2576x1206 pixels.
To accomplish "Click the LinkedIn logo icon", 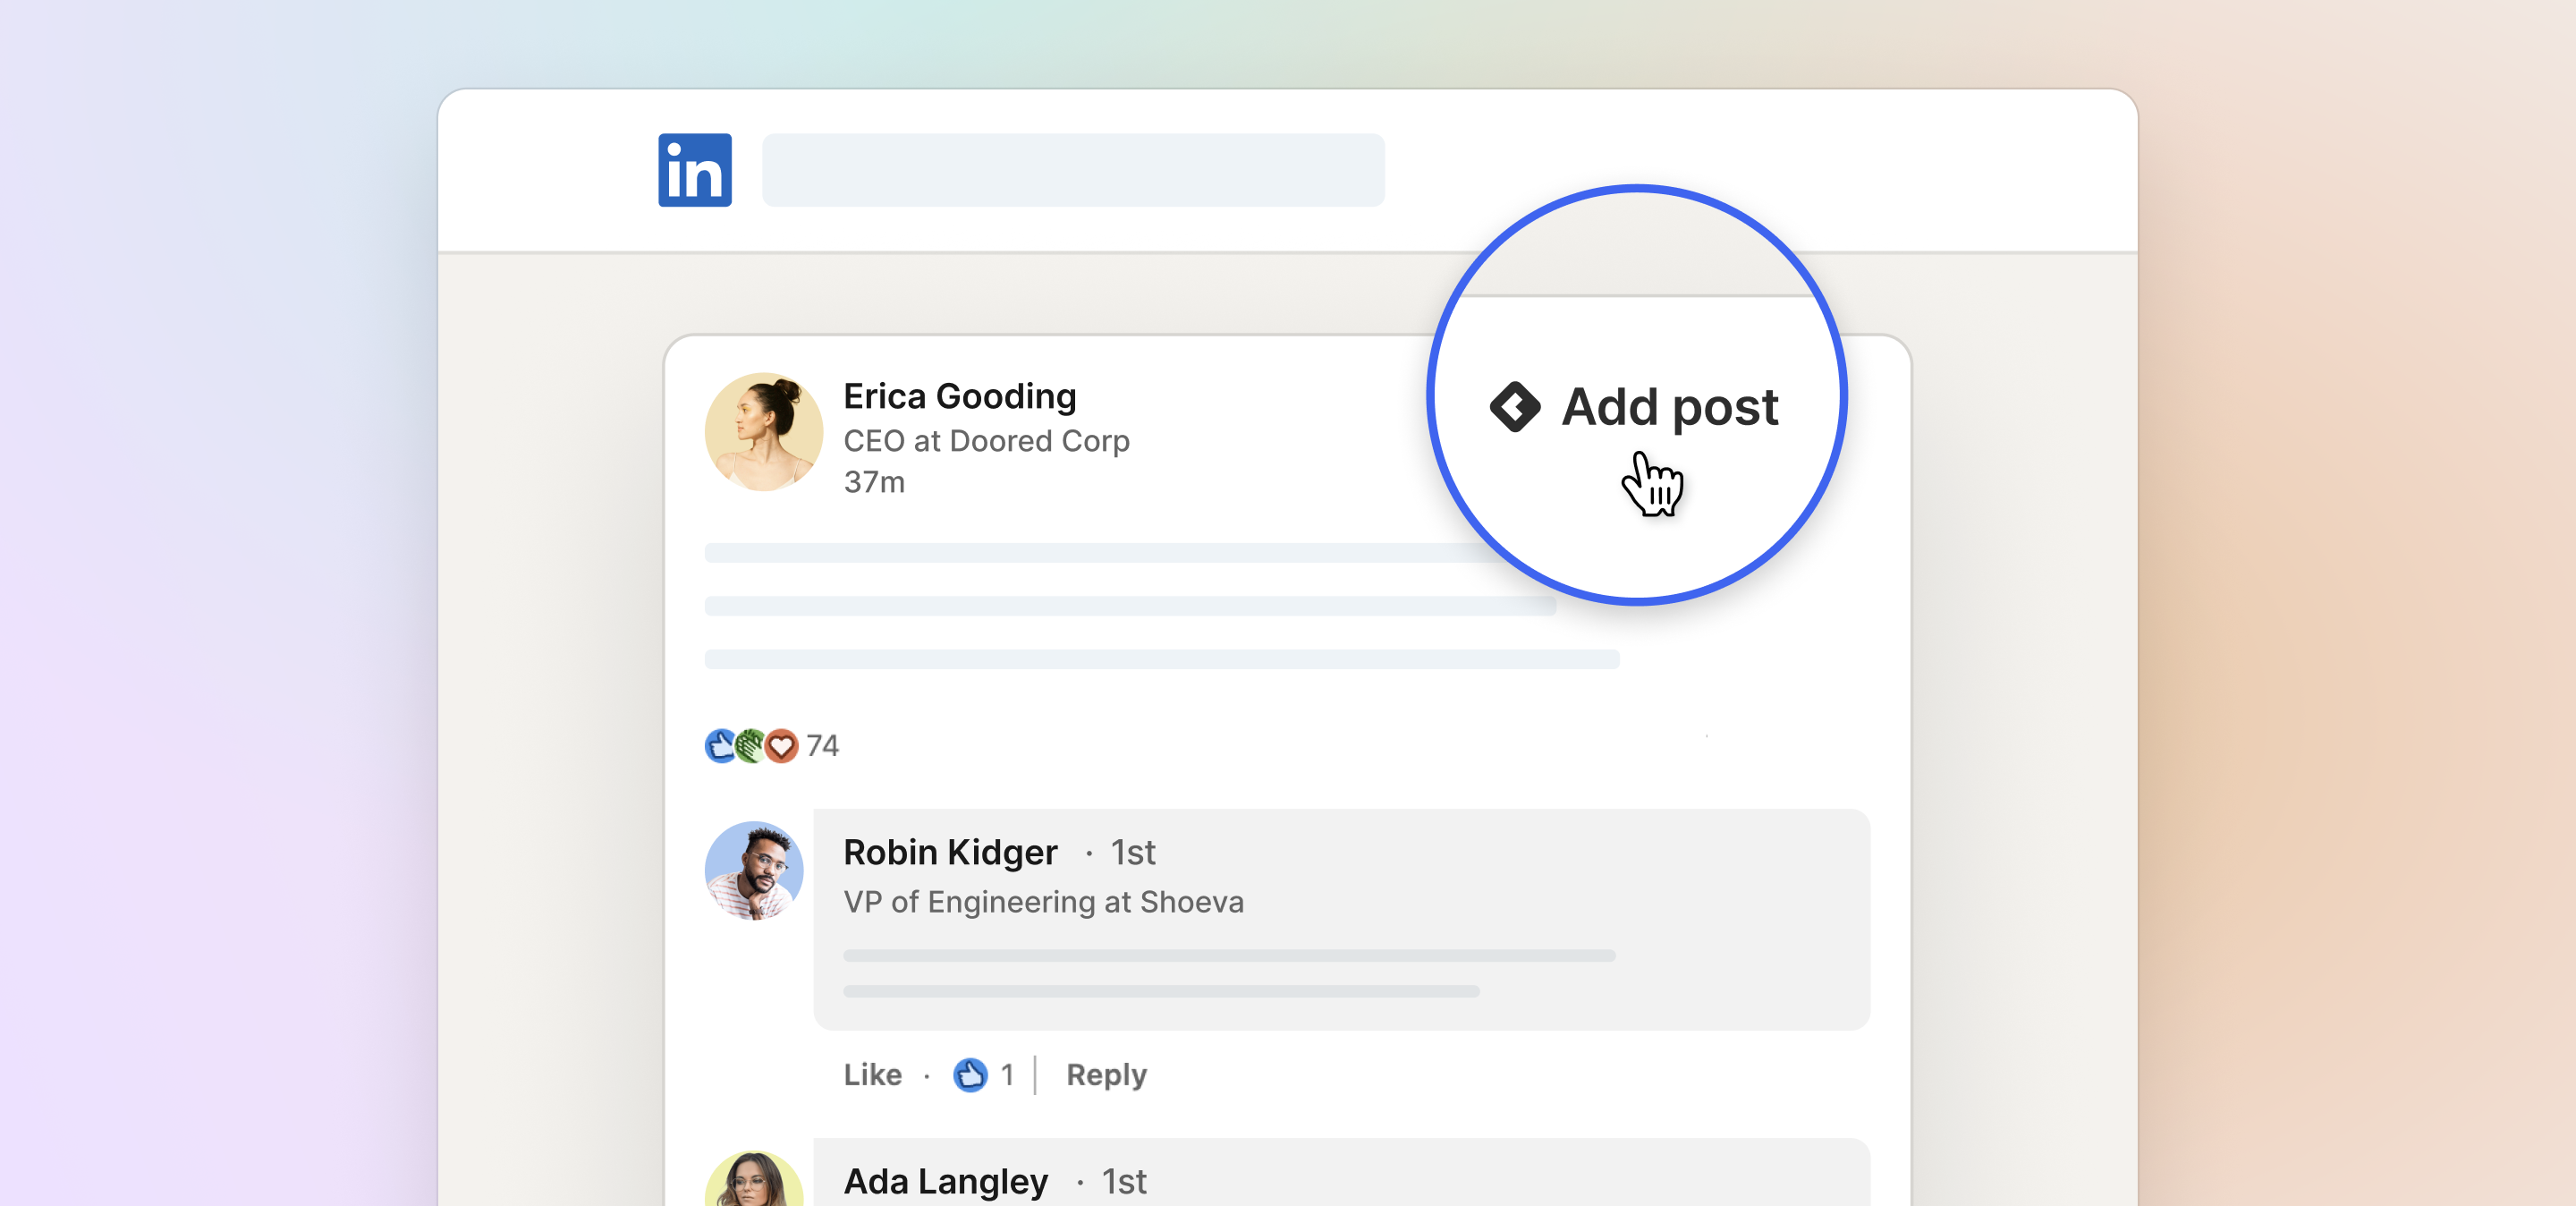I will point(695,170).
